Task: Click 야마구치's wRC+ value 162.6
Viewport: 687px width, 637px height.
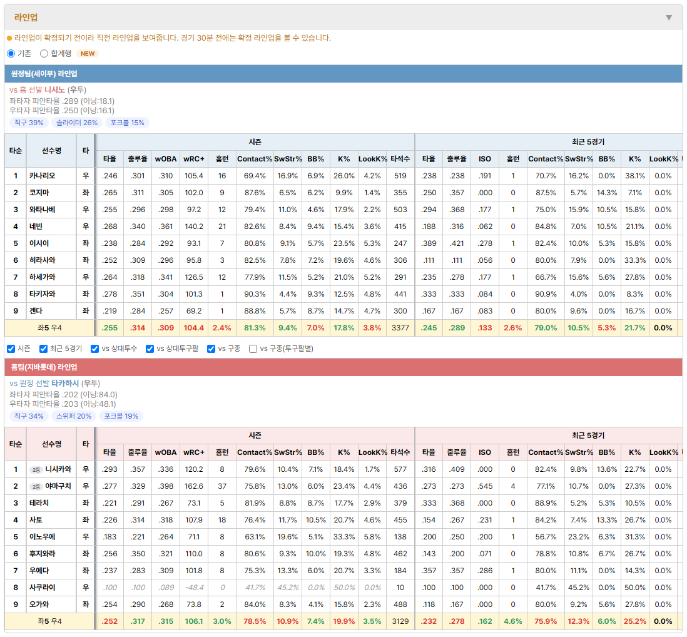Action: pyautogui.click(x=194, y=486)
